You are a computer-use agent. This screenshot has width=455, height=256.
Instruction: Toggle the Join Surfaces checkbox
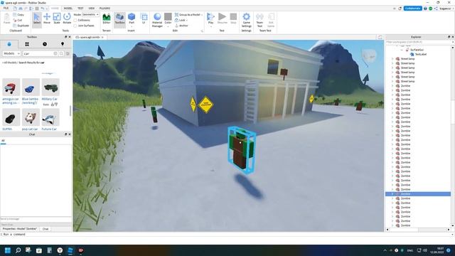(x=75, y=26)
